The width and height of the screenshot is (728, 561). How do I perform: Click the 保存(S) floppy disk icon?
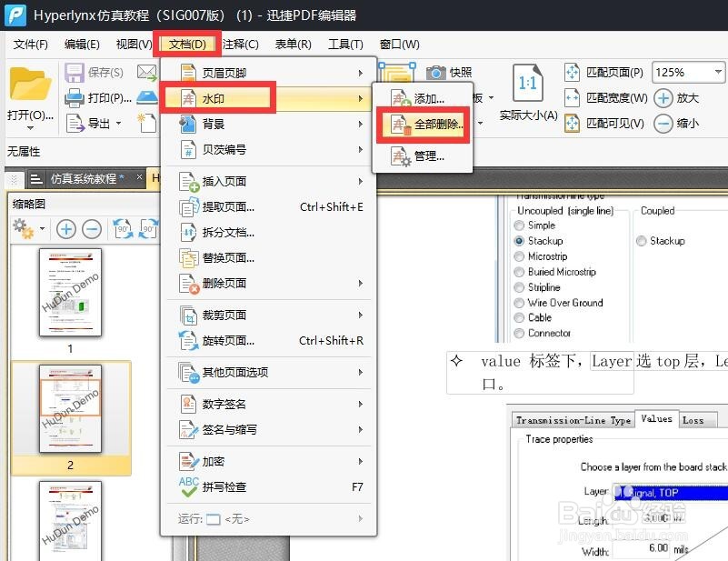74,73
